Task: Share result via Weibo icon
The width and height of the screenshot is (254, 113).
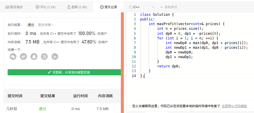Action: pyautogui.click(x=23, y=57)
